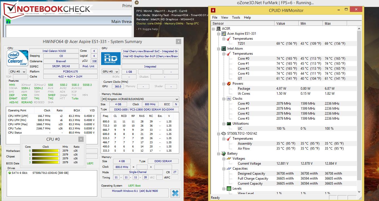Collapse the Utilizations node

pos(224,124)
